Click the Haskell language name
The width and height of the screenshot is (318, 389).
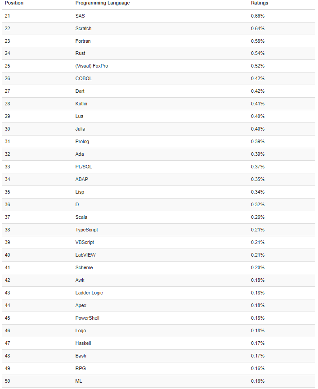(83, 344)
